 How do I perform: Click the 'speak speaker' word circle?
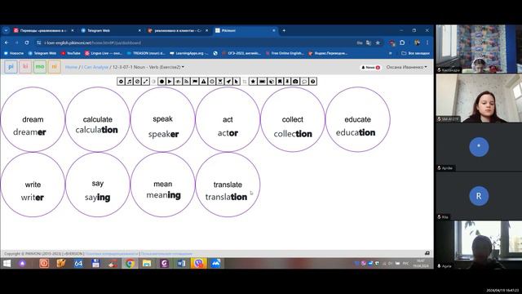[163, 119]
